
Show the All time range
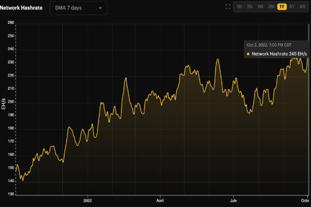302,7
